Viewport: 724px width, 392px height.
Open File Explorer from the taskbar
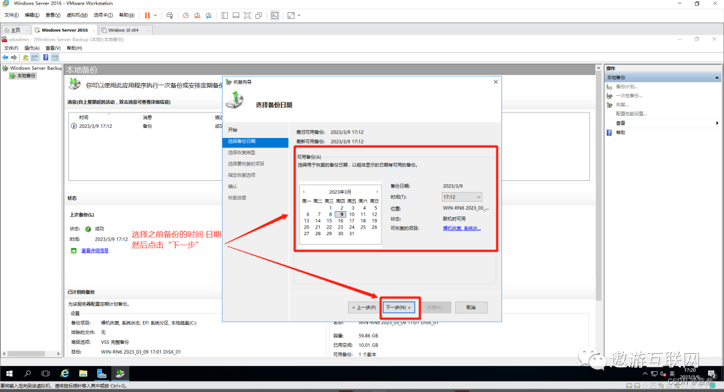point(83,373)
